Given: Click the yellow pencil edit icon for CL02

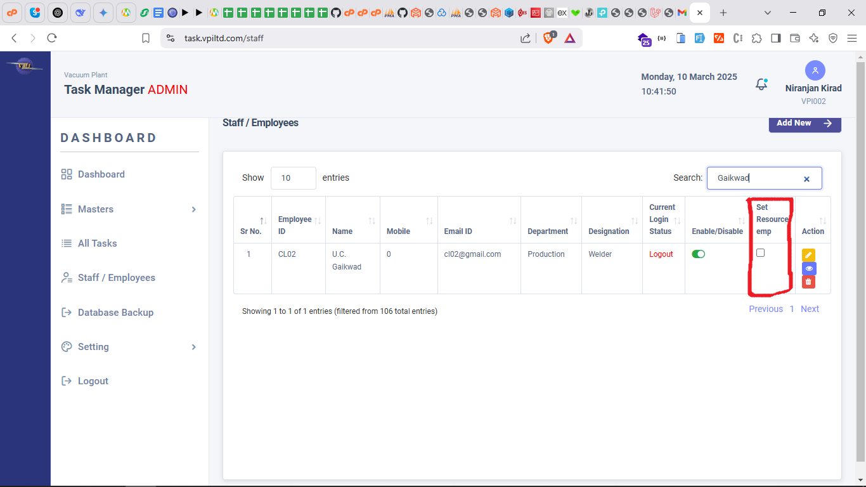Looking at the screenshot, I should (808, 255).
